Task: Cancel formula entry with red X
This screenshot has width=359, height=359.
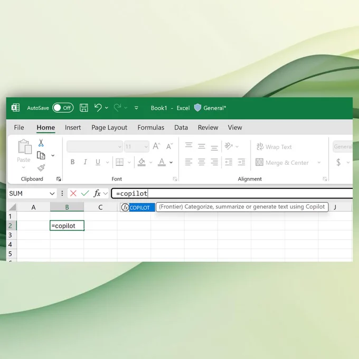Action: 73,193
